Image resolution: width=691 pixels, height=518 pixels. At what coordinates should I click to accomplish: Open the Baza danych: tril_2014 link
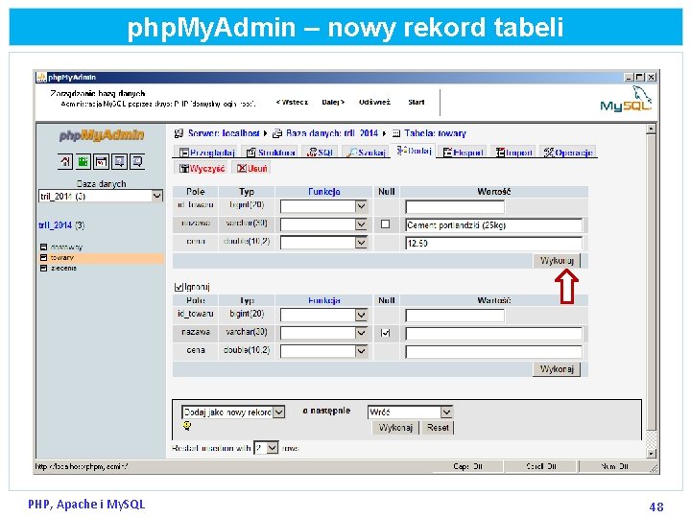point(332,133)
